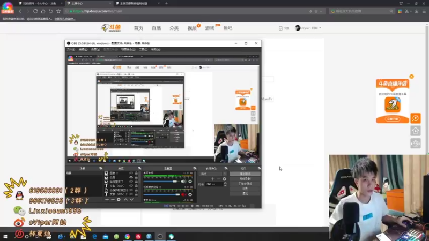Add a transition with the plus icon

[213, 179]
